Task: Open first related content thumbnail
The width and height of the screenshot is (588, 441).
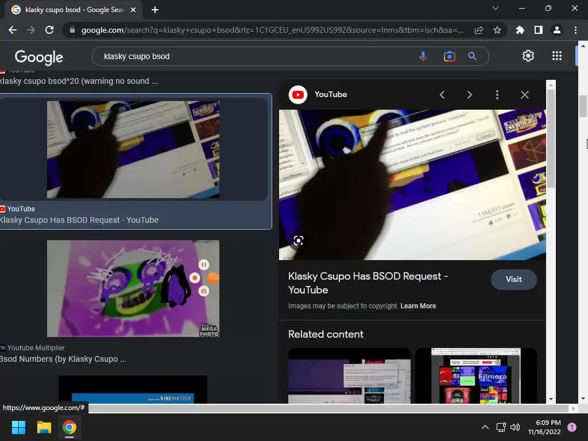Action: [349, 376]
